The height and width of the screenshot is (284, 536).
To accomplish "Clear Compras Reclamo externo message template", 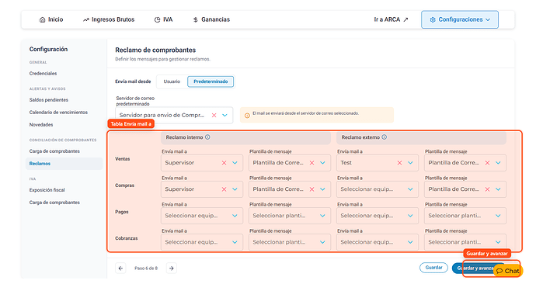I will tap(488, 189).
